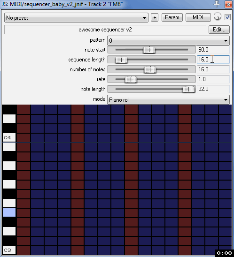Viewport: 234px width, 257px height.
Task: Click the note start value field 60.0
Action: (x=213, y=50)
